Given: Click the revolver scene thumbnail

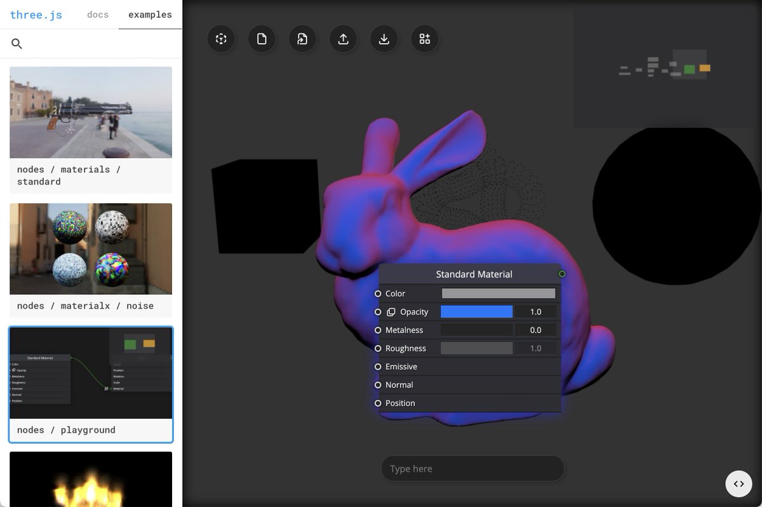Looking at the screenshot, I should (91, 112).
